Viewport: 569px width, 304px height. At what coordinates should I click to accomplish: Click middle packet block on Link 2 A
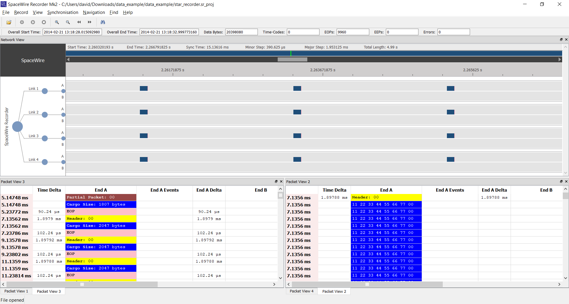pyautogui.click(x=297, y=112)
